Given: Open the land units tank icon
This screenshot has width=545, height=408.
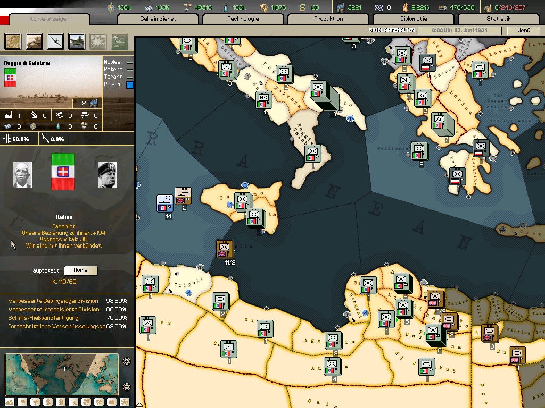Looking at the screenshot, I should (x=35, y=41).
